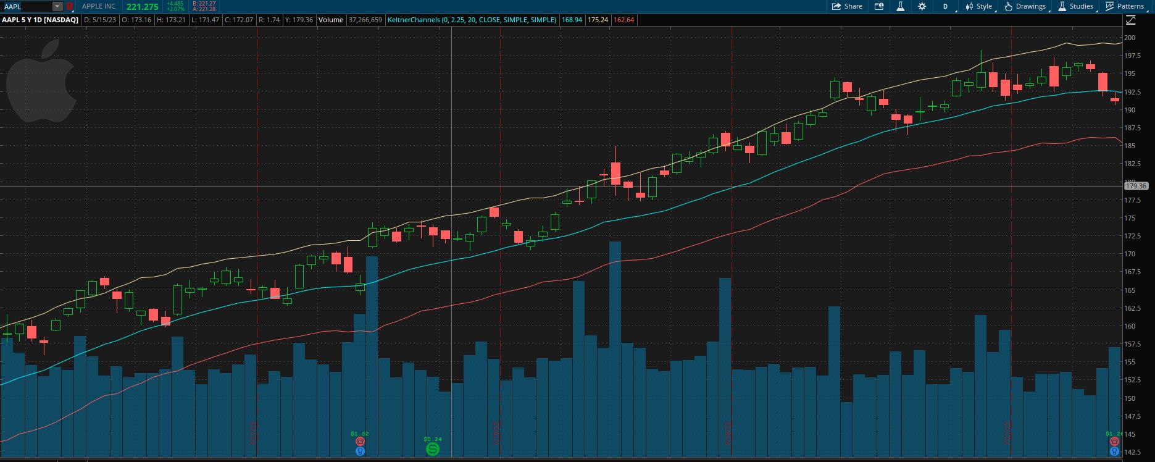Open the Style menu

(979, 6)
